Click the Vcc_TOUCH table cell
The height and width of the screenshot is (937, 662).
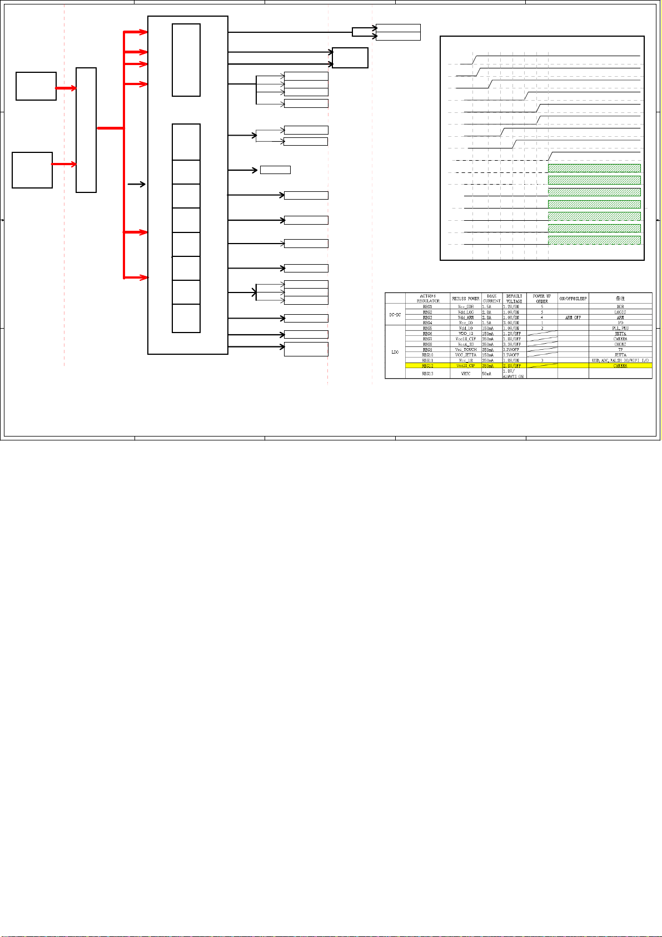[465, 350]
